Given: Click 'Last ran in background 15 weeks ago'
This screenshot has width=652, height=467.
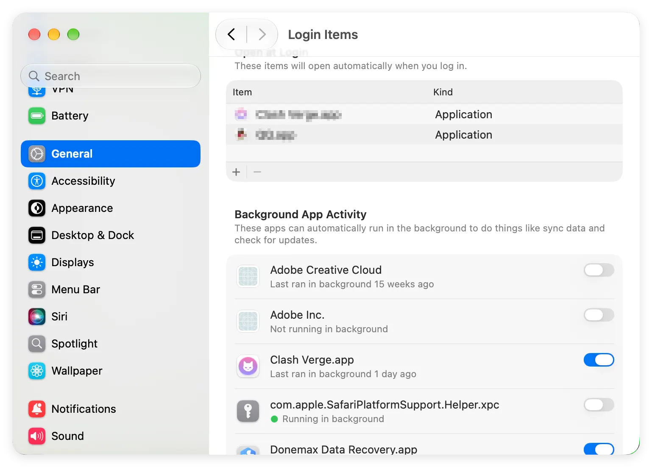Looking at the screenshot, I should click(352, 284).
